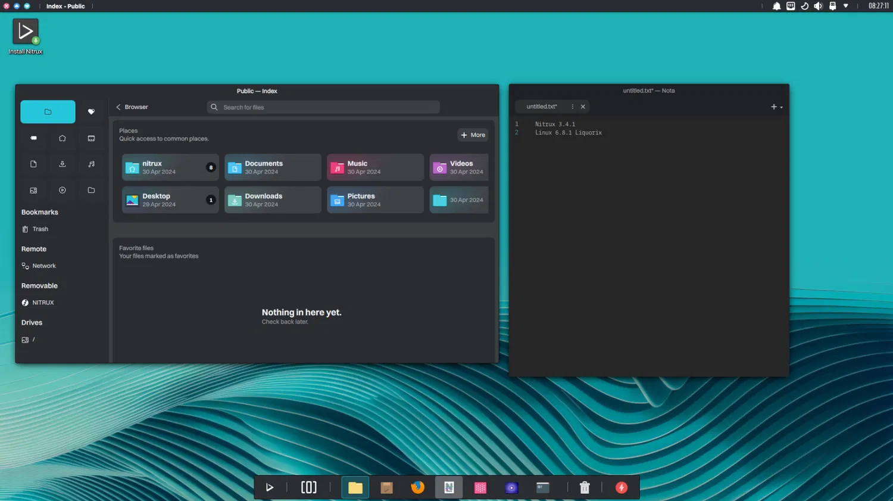
Task: Click the Search for files field
Action: click(x=323, y=107)
